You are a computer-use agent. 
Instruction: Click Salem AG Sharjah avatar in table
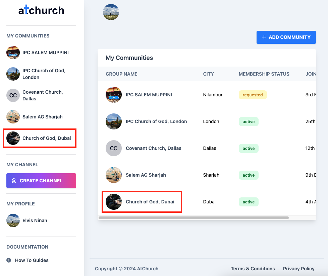pyautogui.click(x=114, y=175)
